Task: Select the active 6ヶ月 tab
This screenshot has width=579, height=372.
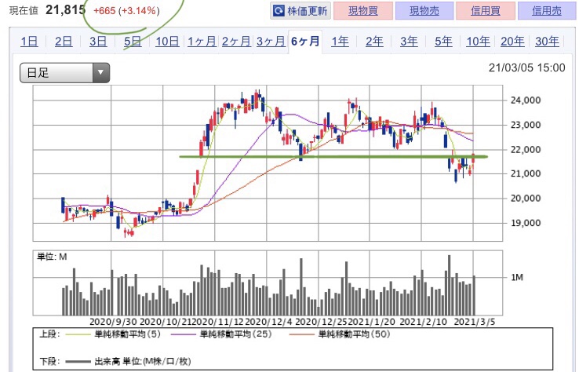Action: (x=305, y=42)
